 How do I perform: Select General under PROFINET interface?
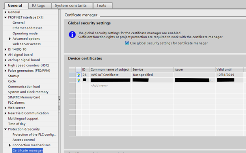[x=19, y=23]
